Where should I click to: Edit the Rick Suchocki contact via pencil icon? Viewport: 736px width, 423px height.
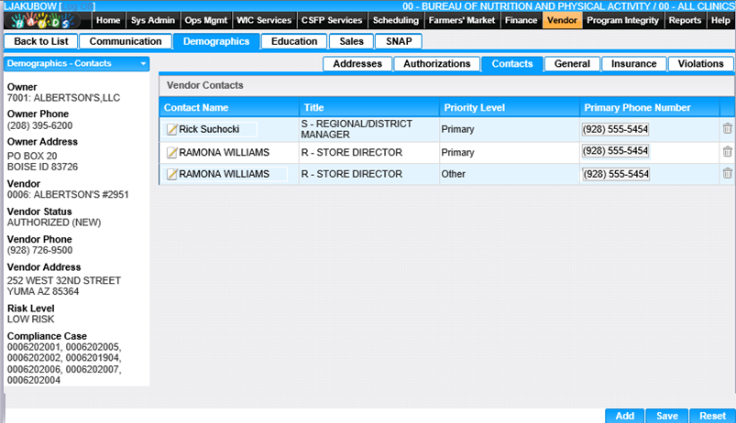(x=171, y=129)
